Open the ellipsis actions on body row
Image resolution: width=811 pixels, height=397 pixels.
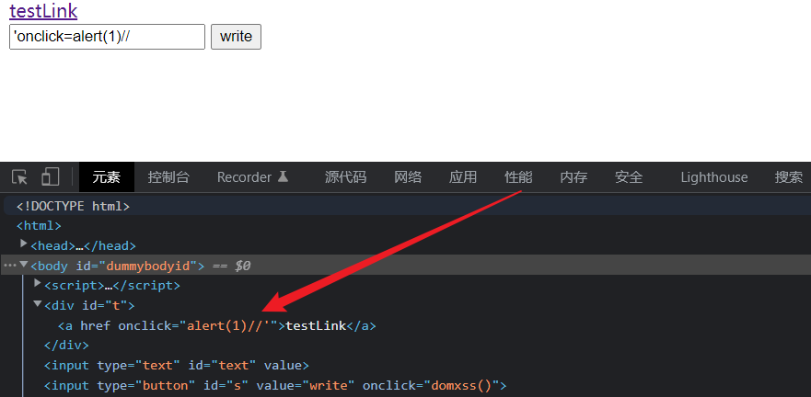(x=10, y=265)
